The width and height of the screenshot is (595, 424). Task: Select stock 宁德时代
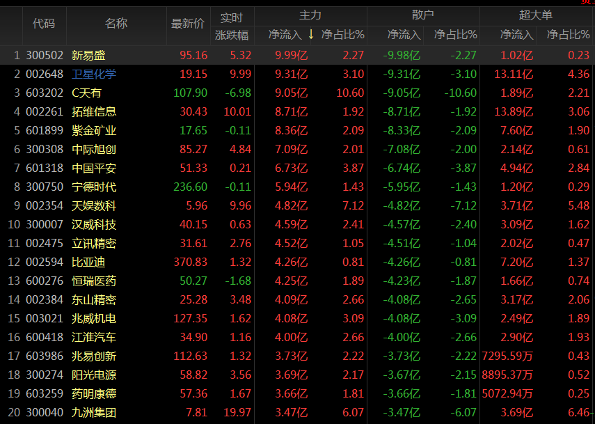pos(94,187)
